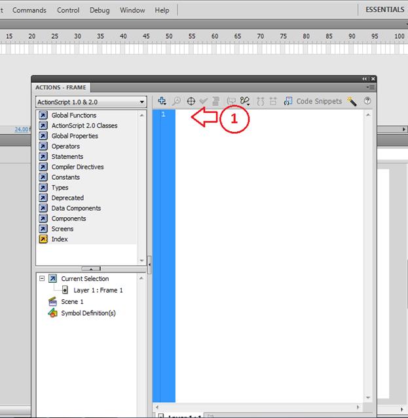Click the timeline scroll right arrow
The width and height of the screenshot is (408, 418).
(x=404, y=129)
